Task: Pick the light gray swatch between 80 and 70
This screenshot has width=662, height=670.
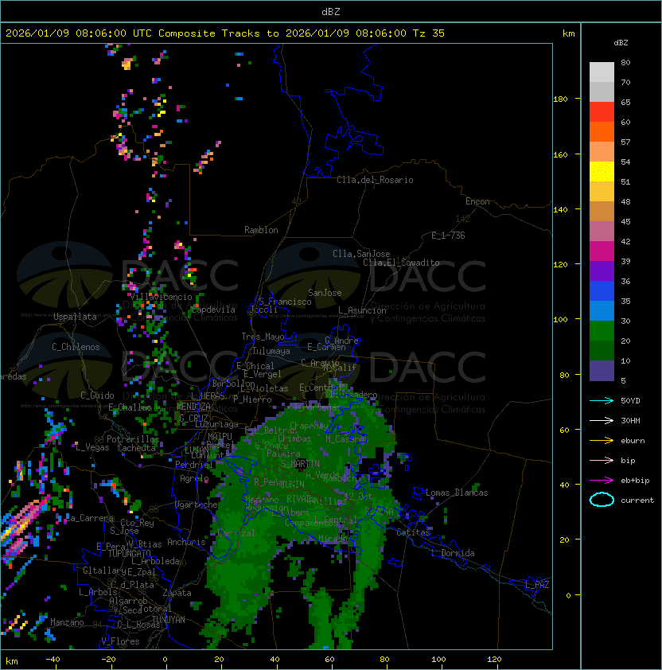Action: (x=602, y=72)
